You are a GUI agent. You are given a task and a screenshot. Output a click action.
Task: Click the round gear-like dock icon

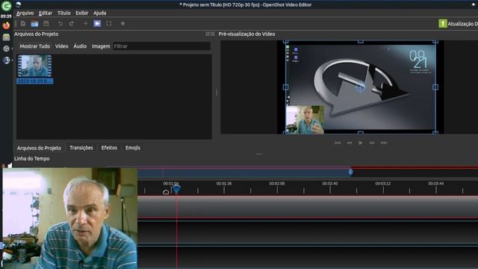tap(6, 49)
